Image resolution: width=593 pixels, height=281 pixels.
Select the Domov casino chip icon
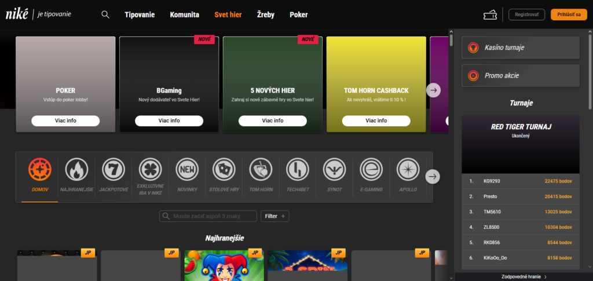pos(40,169)
